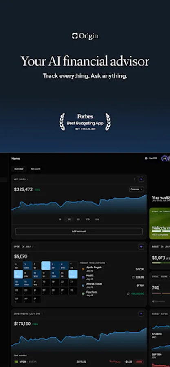Open the Paycheck transaction
This screenshot has width=170, height=367.
(113, 293)
